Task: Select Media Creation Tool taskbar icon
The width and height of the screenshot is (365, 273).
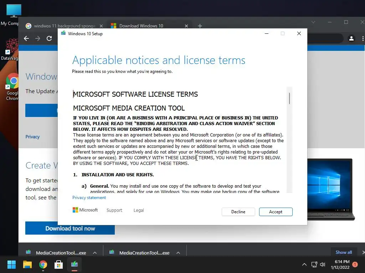Action: pos(74,264)
